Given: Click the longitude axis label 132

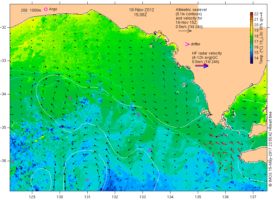Looking at the screenshot, I should coord(115,197).
